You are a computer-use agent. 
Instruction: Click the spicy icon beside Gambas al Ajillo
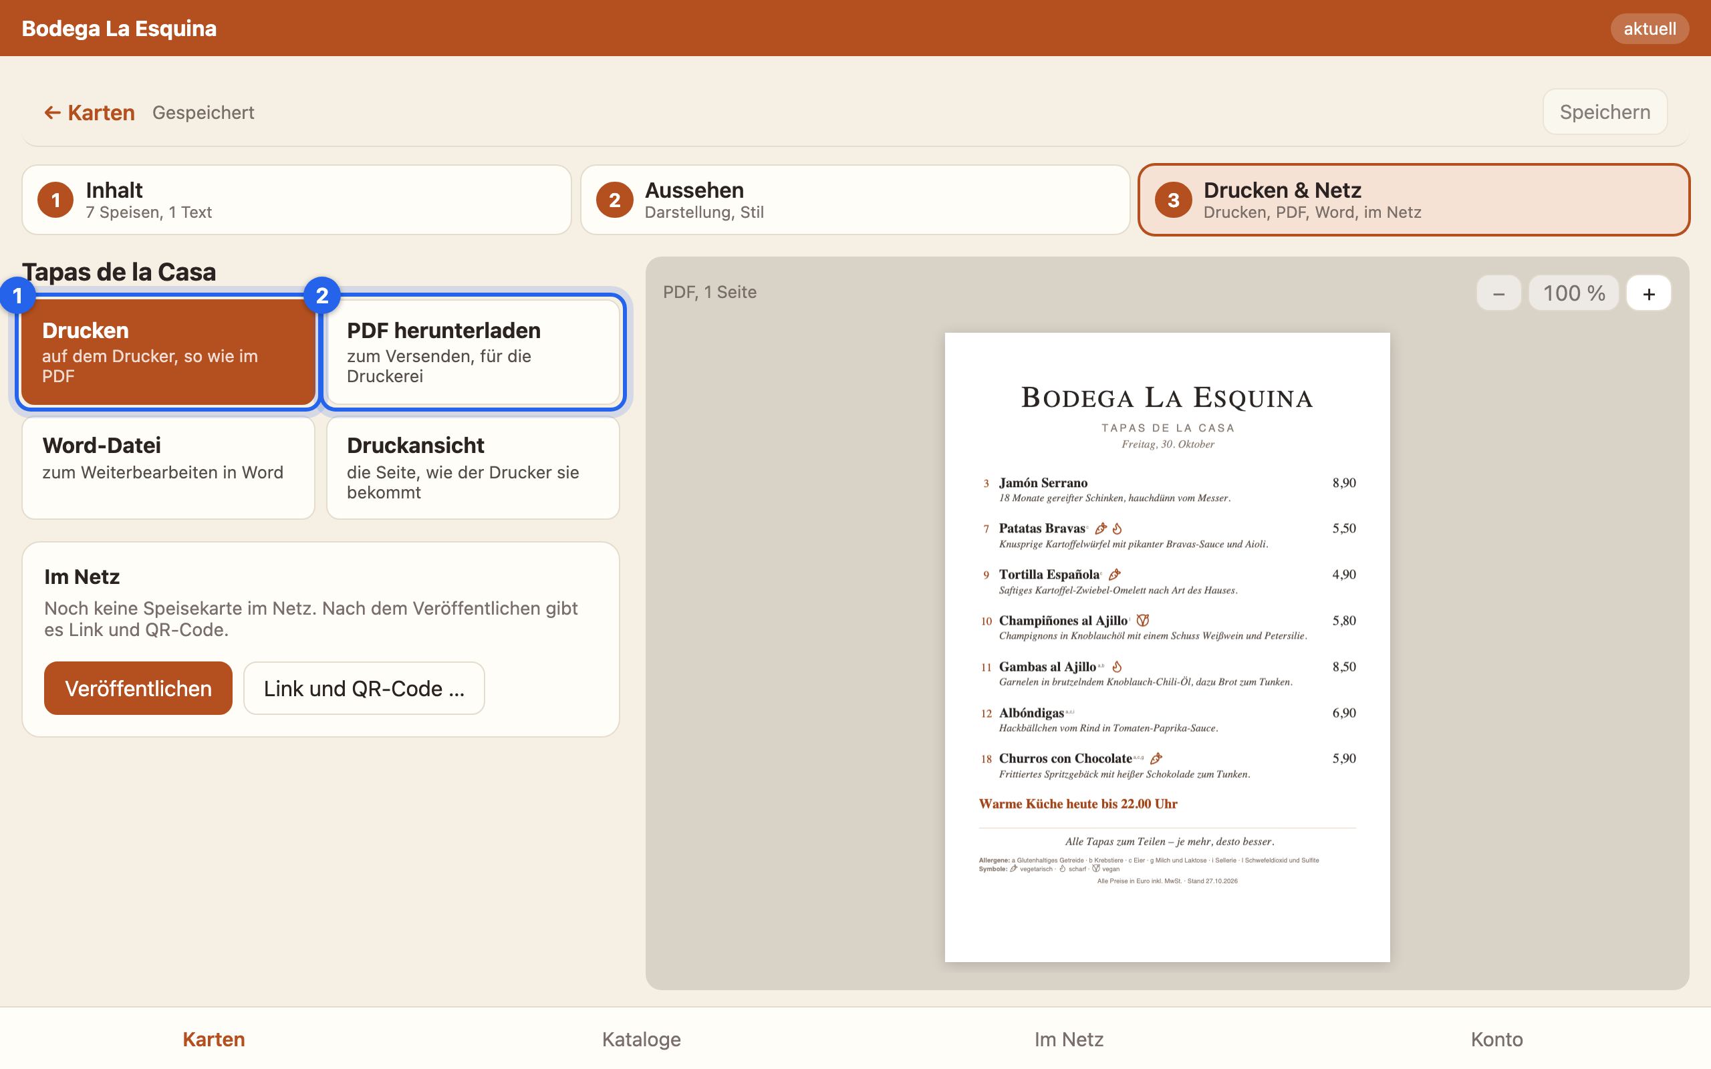pyautogui.click(x=1117, y=667)
